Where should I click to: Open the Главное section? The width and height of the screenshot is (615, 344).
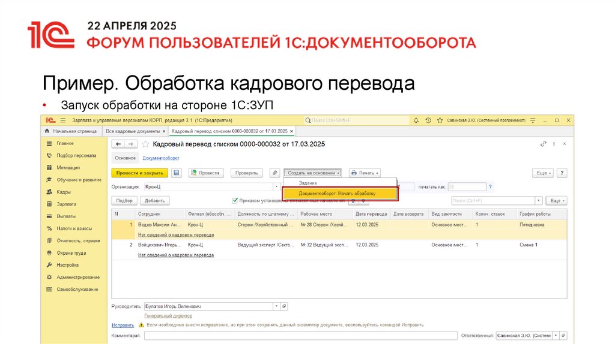[x=65, y=143]
